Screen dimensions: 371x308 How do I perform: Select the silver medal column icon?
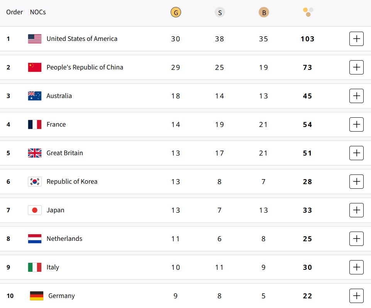point(220,12)
